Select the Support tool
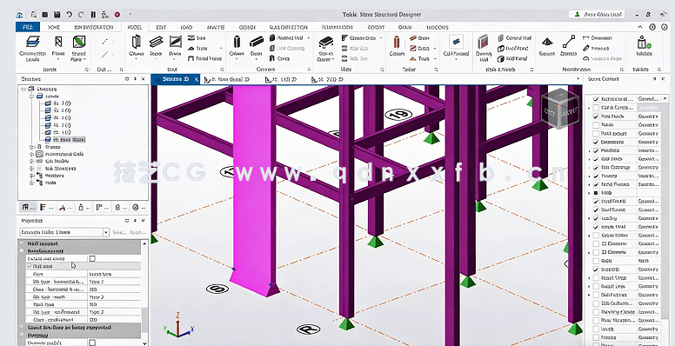This screenshot has width=675, height=346. [x=547, y=46]
